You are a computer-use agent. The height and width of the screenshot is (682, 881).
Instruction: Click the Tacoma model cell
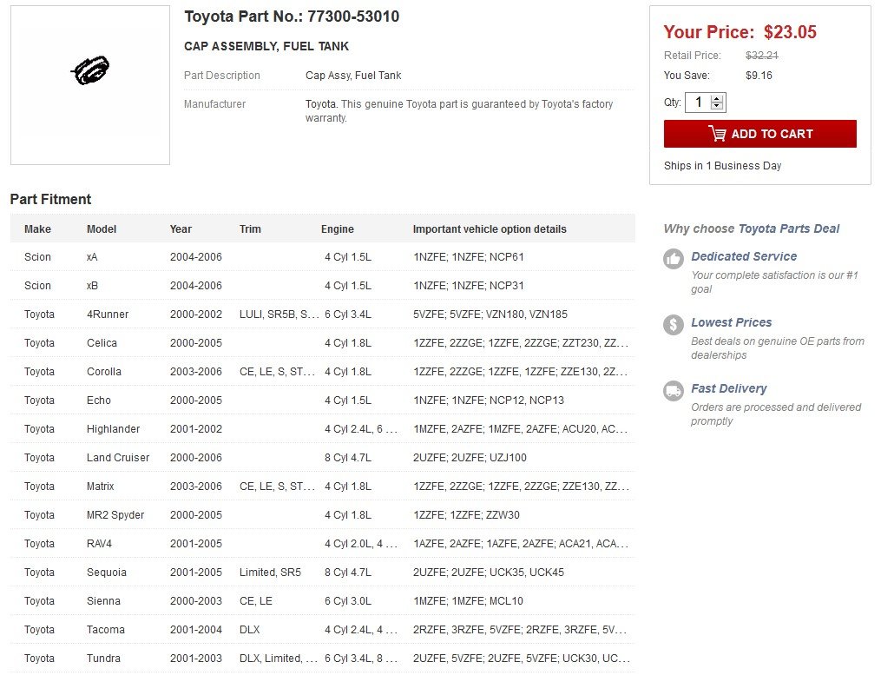click(106, 630)
